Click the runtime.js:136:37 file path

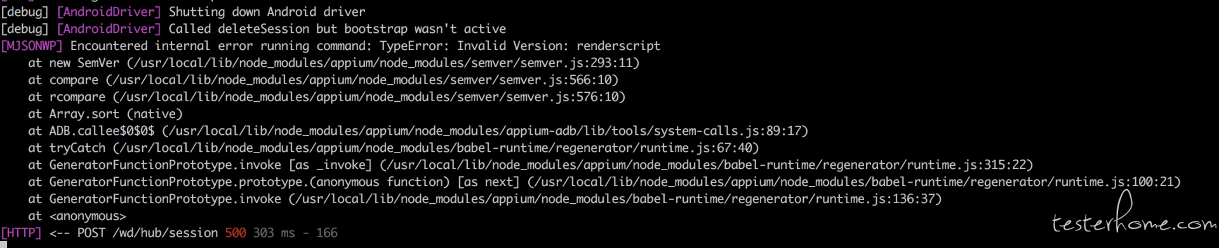tap(615, 199)
